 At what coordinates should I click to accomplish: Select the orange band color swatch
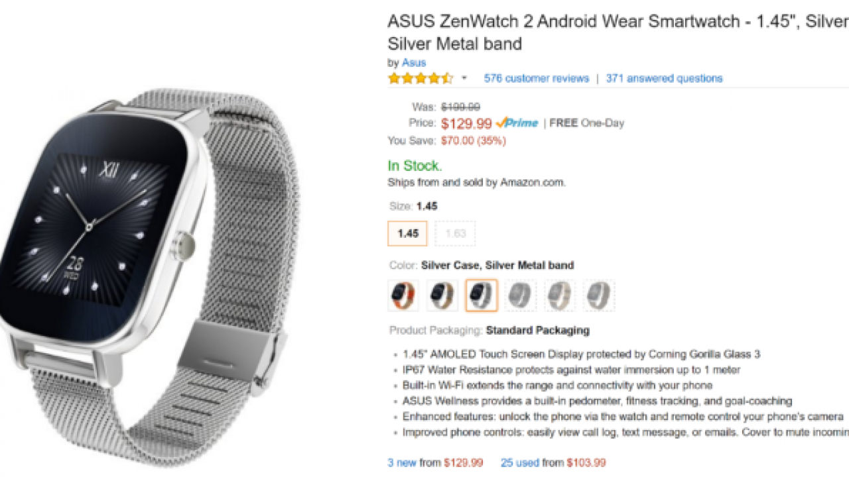pos(403,295)
